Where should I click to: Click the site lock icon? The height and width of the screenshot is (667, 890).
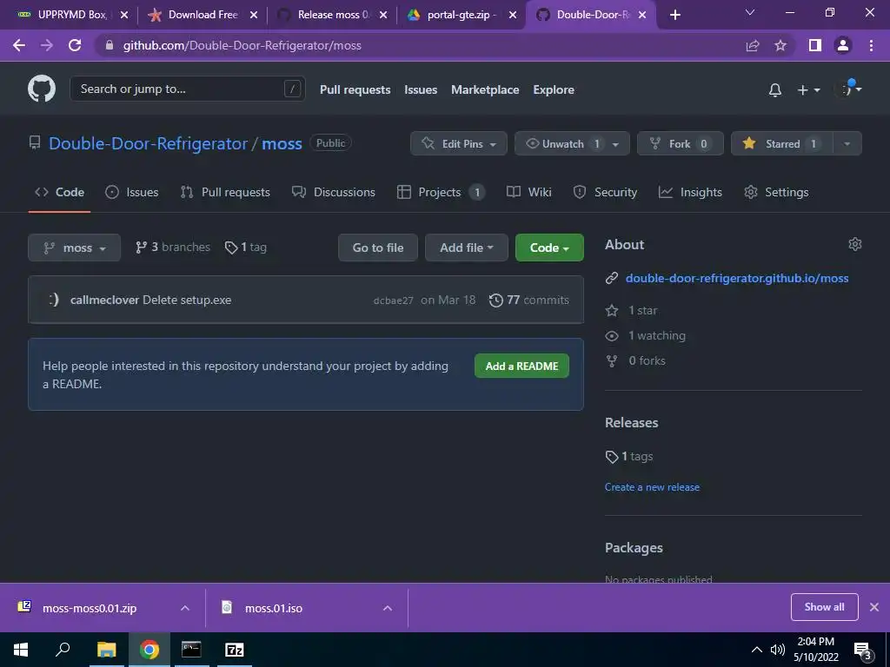pyautogui.click(x=110, y=45)
